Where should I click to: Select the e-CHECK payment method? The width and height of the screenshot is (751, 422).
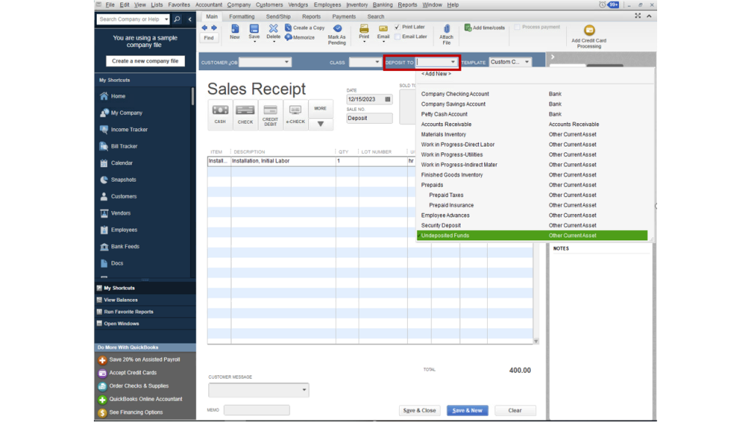[x=295, y=114]
